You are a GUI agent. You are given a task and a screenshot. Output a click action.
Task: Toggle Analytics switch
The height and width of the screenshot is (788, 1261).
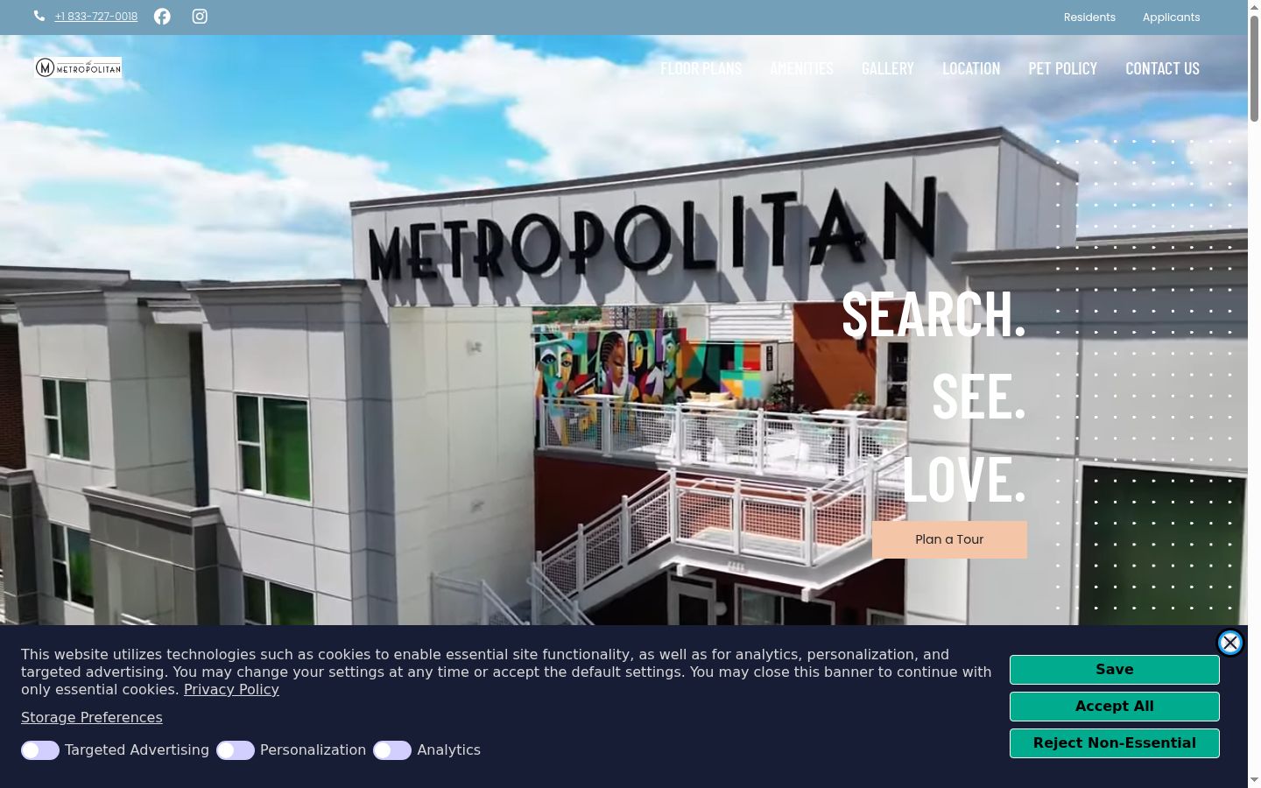pyautogui.click(x=392, y=750)
